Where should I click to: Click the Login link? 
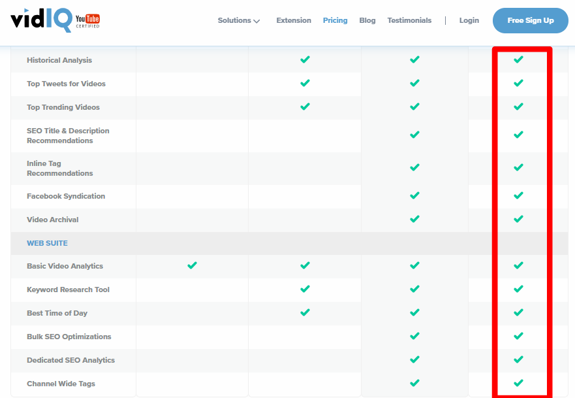tap(469, 20)
